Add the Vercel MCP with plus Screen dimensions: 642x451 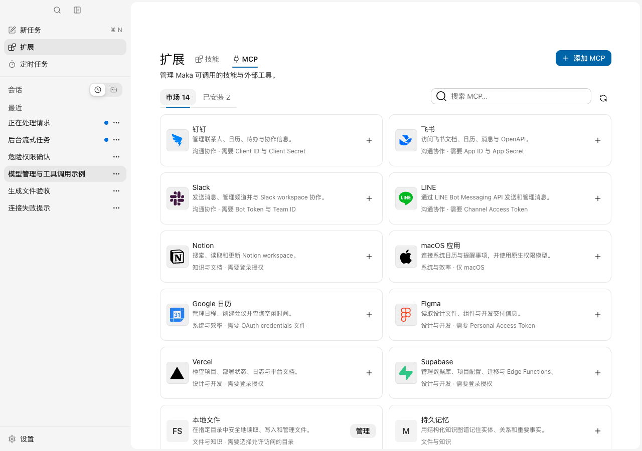(369, 373)
